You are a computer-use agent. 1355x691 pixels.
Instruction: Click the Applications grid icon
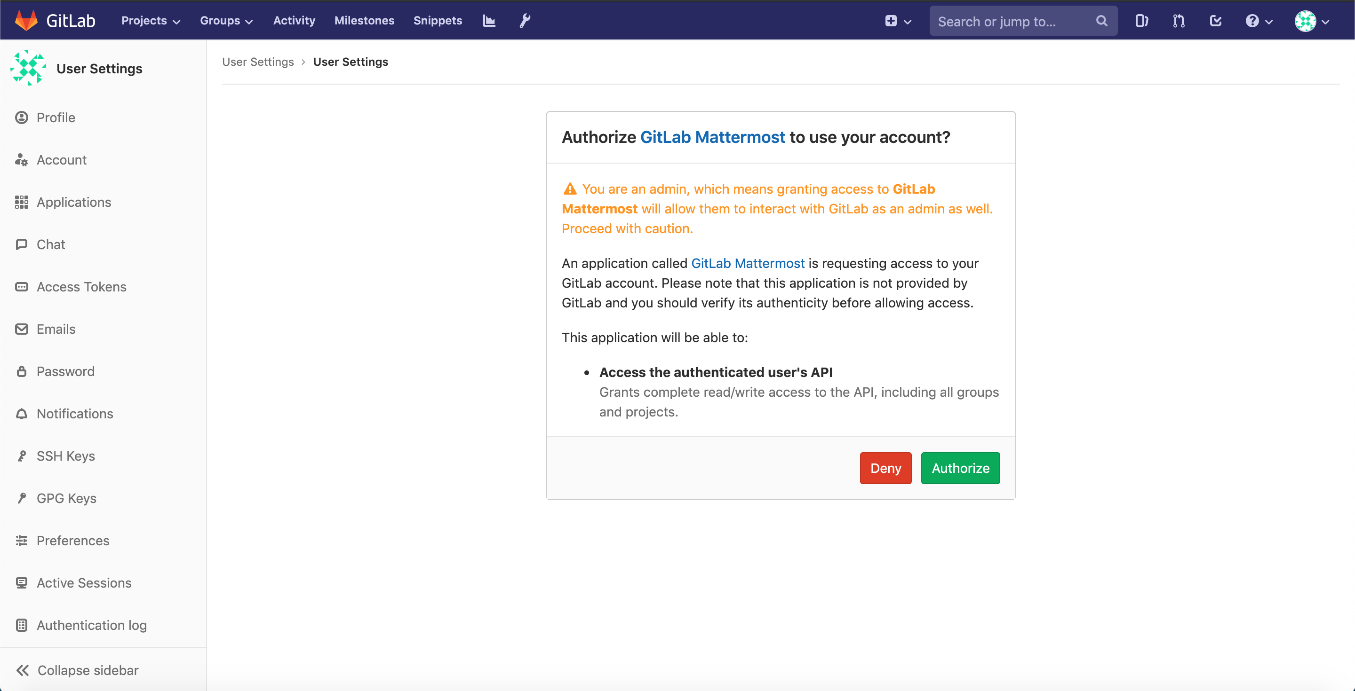(22, 202)
